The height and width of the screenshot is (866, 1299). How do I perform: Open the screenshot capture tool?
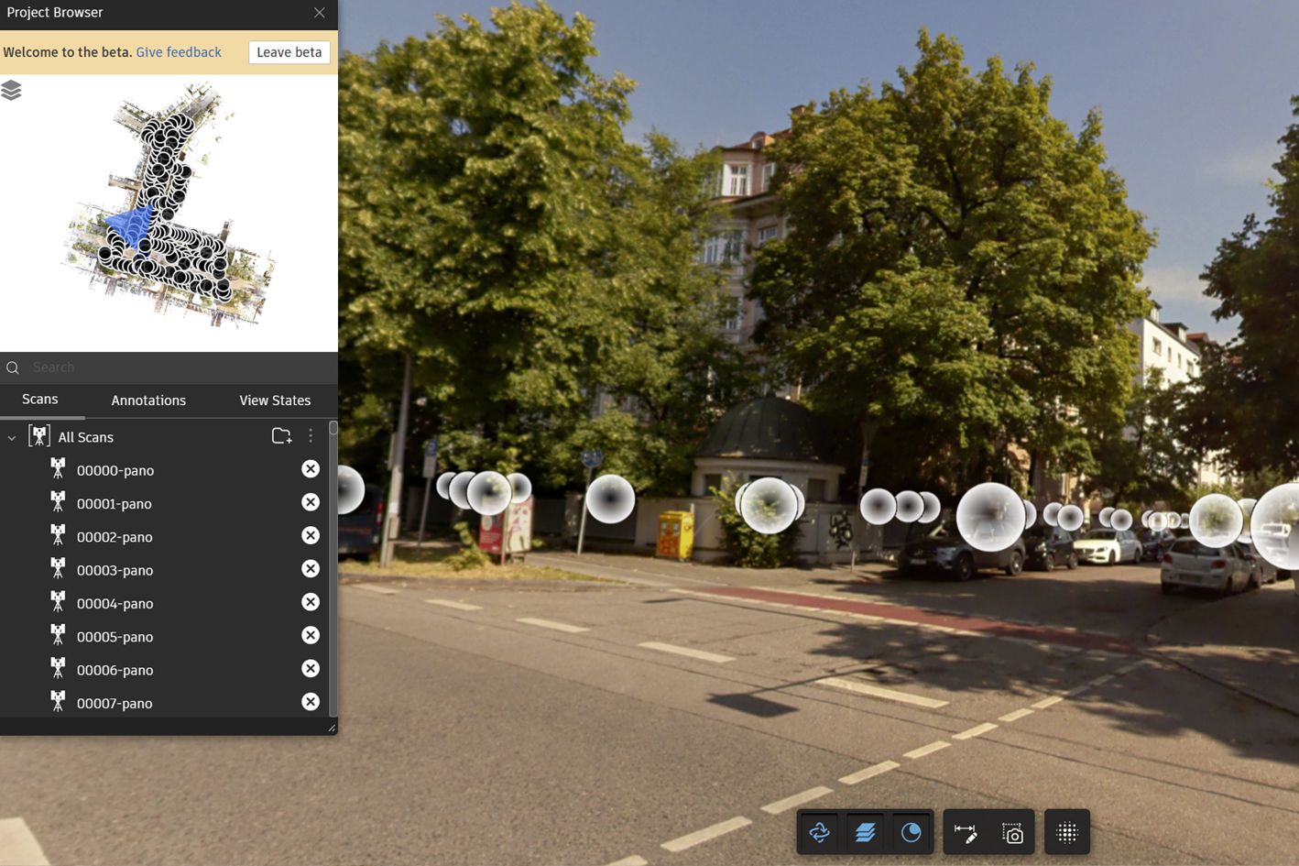[1011, 832]
